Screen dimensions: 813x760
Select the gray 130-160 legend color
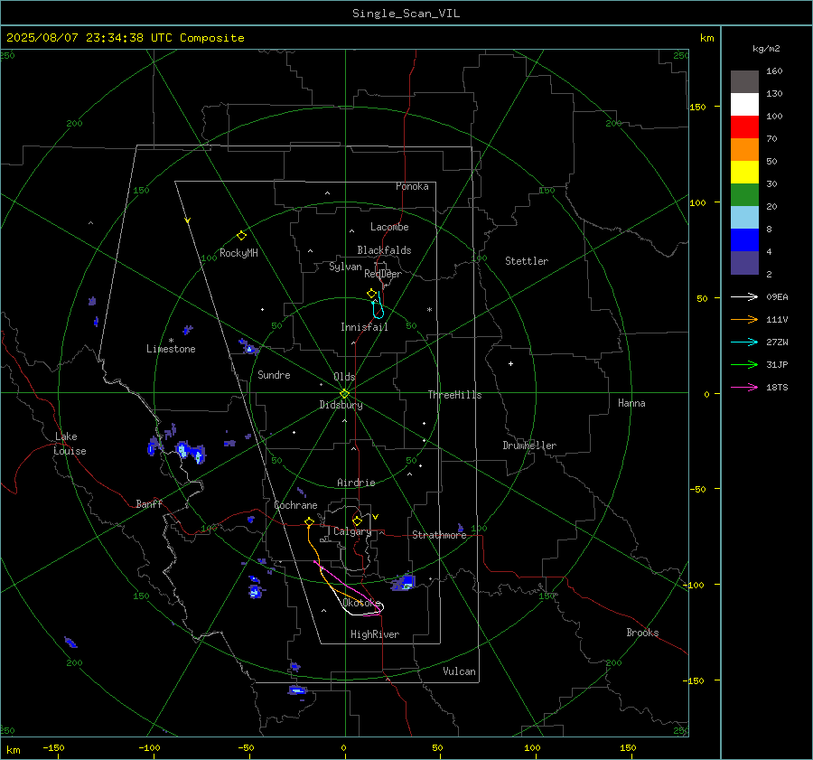(x=744, y=82)
